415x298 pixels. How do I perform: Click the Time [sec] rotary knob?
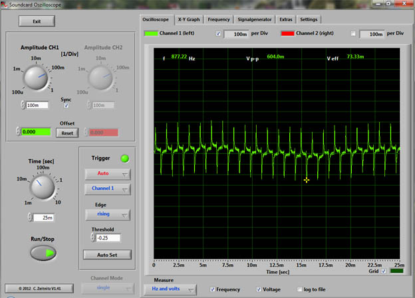point(43,187)
